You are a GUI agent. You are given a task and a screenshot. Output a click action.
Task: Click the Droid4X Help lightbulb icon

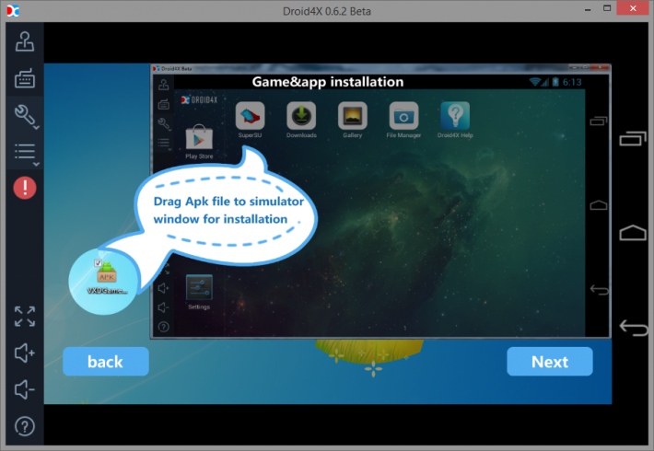pos(455,116)
